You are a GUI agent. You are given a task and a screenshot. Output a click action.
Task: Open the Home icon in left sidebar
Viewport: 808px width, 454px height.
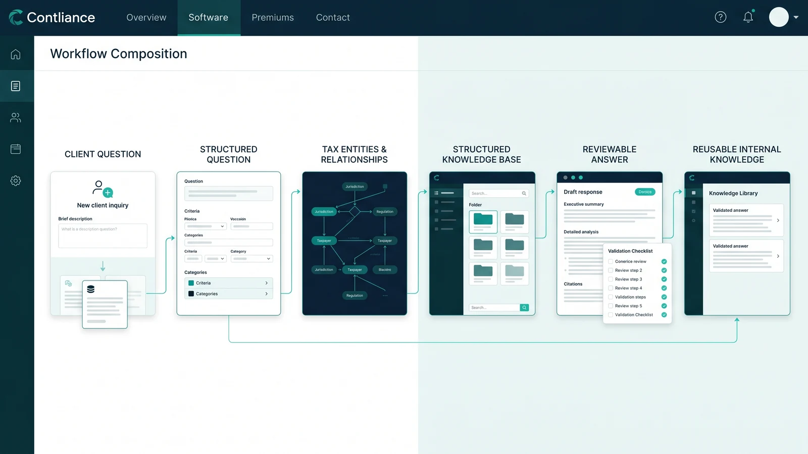(16, 54)
